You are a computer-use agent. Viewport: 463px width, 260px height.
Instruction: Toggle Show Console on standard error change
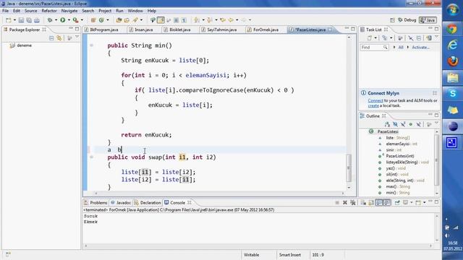tap(387, 202)
